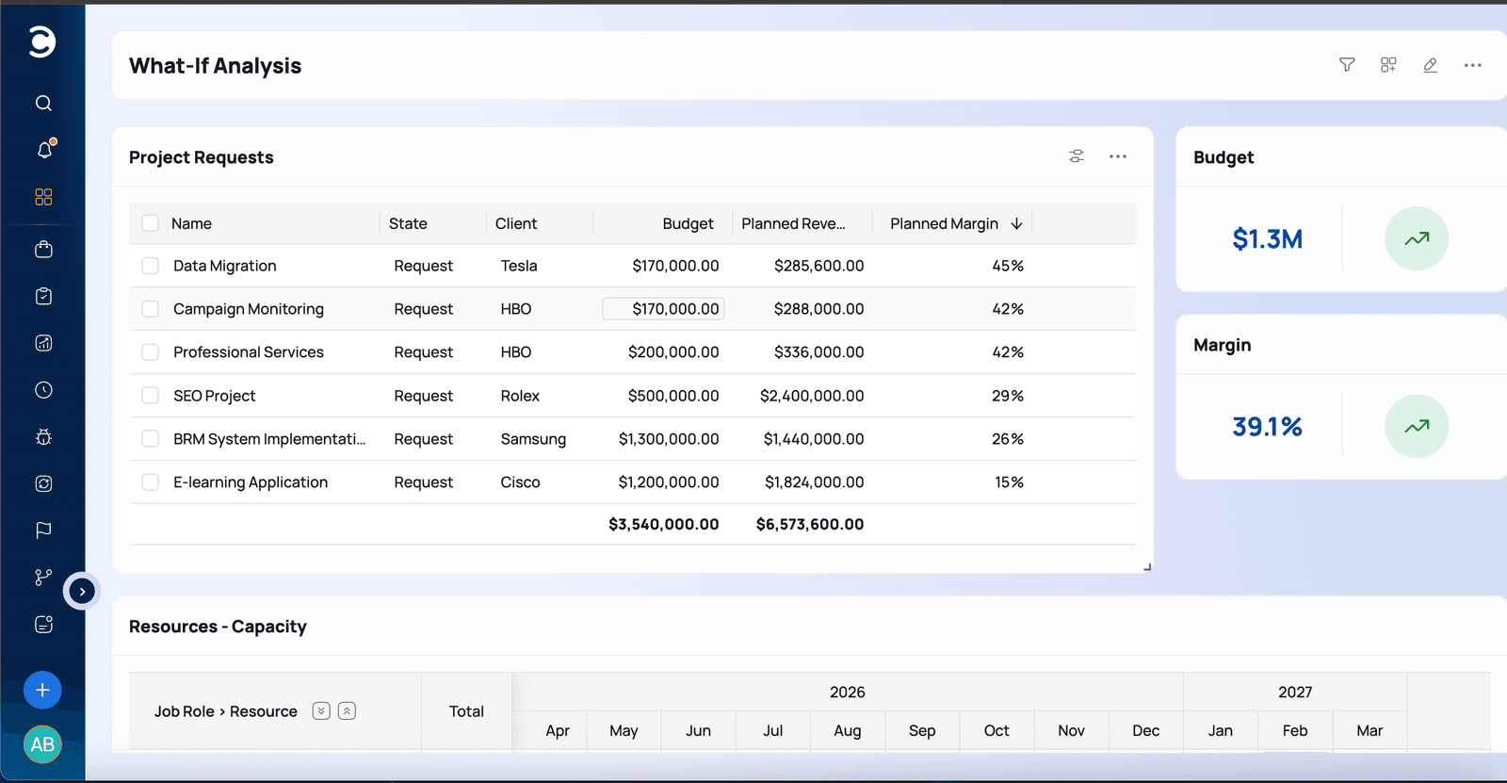Viewport: 1507px width, 783px height.
Task: Open the dashboards grid icon in sidebar
Action: click(43, 197)
